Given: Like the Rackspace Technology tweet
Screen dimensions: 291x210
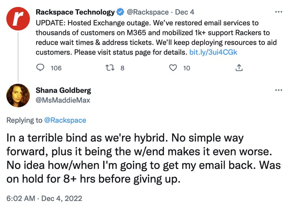Looking at the screenshot, I should click(173, 68).
